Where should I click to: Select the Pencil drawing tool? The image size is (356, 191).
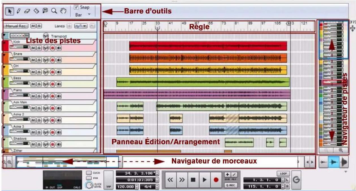[x=19, y=10]
